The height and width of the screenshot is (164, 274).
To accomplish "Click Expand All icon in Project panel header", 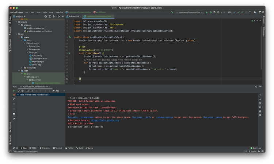I will click(x=50, y=16).
